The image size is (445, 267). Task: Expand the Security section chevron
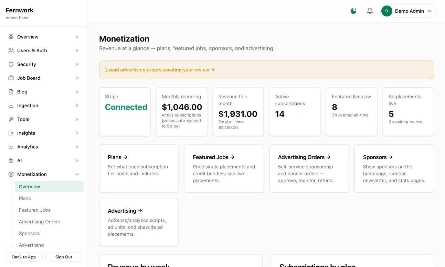pyautogui.click(x=77, y=64)
